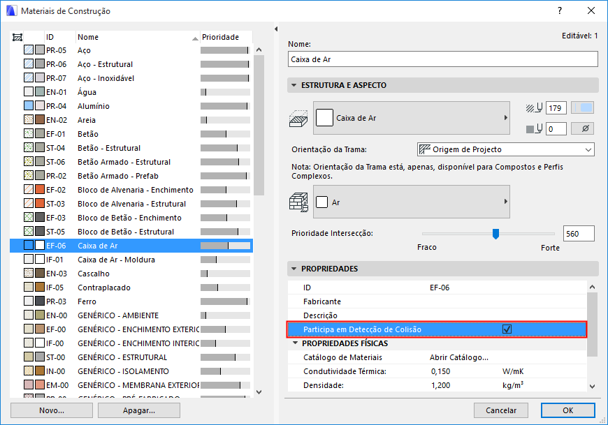Click the ArchiCAD icon in the title bar
The height and width of the screenshot is (425, 608).
[x=12, y=10]
